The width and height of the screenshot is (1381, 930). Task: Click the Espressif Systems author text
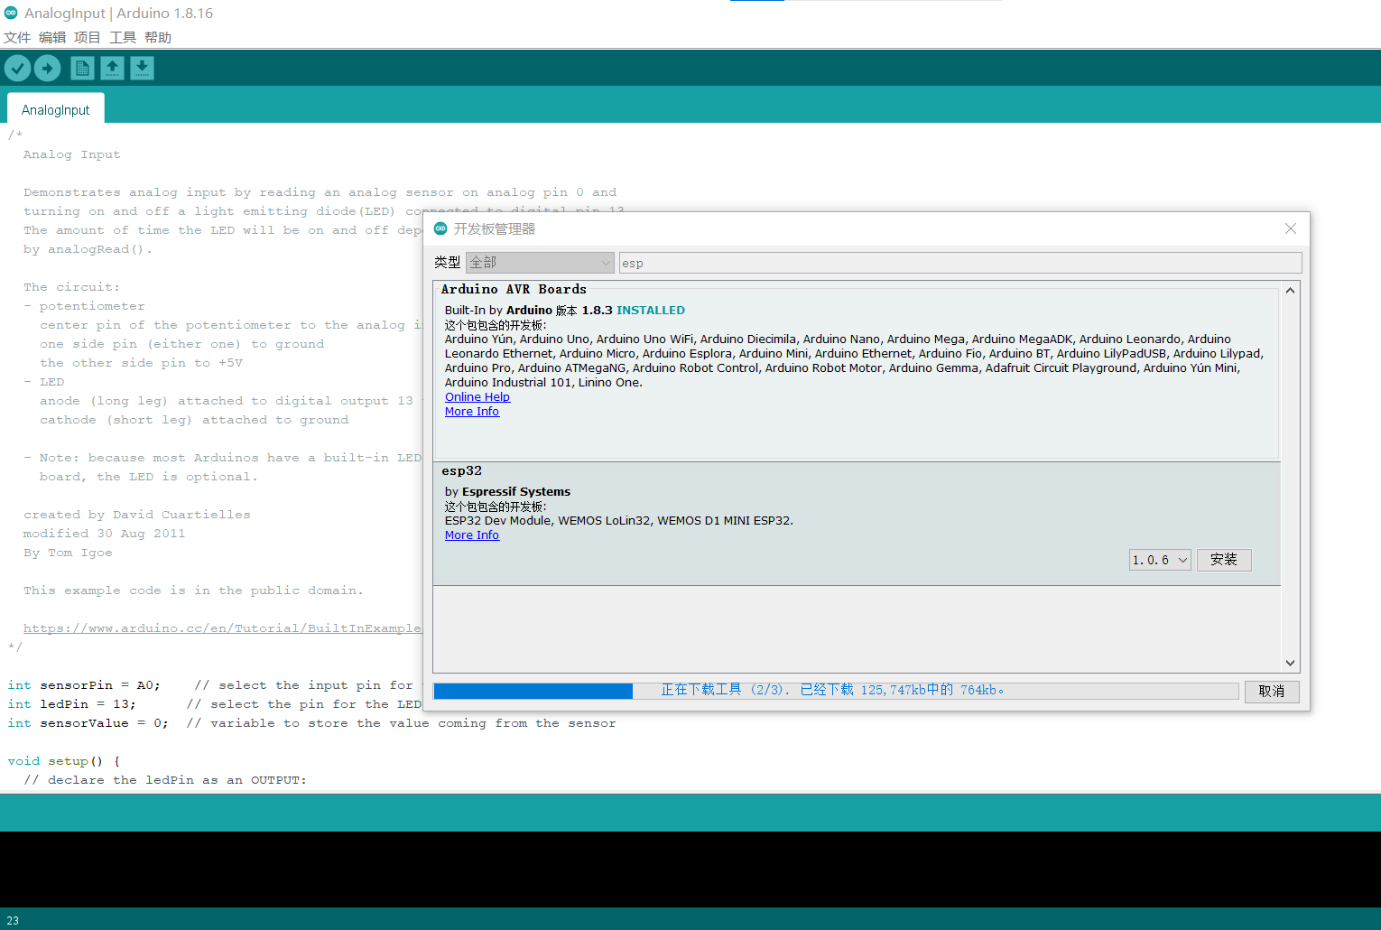(516, 491)
